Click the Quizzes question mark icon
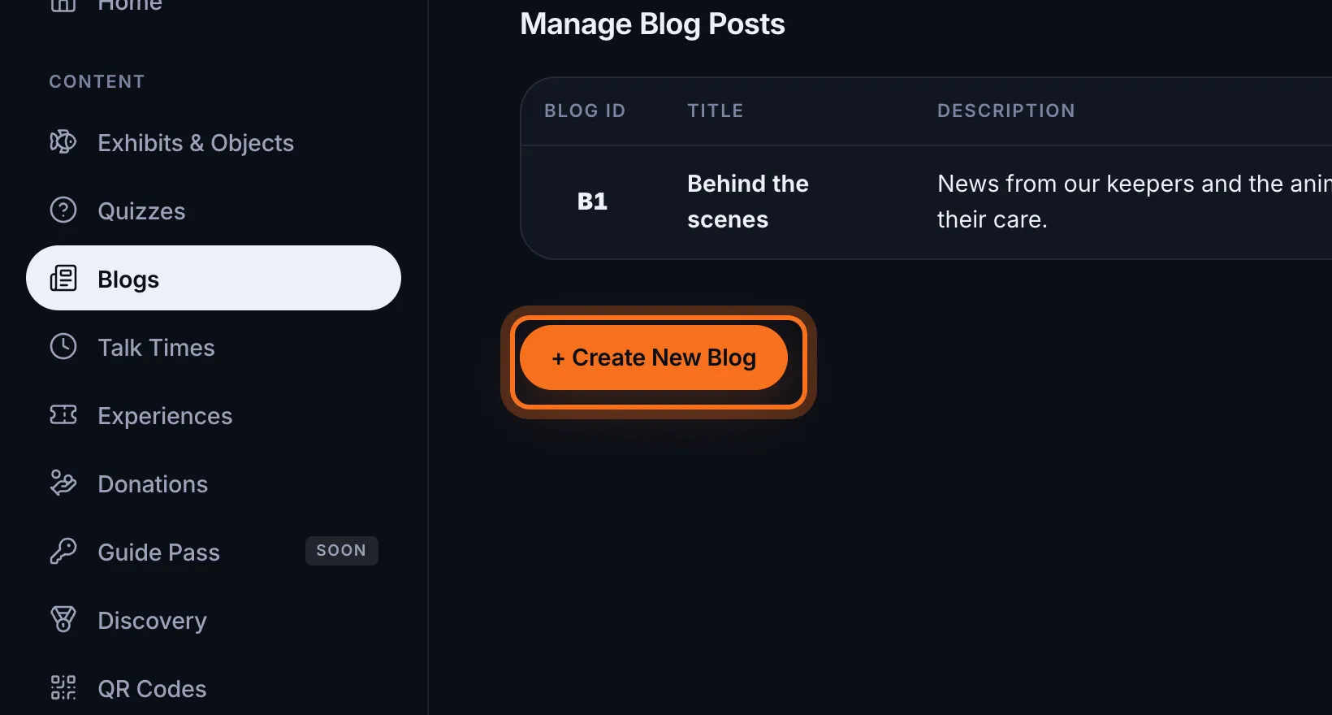1332x715 pixels. (63, 210)
